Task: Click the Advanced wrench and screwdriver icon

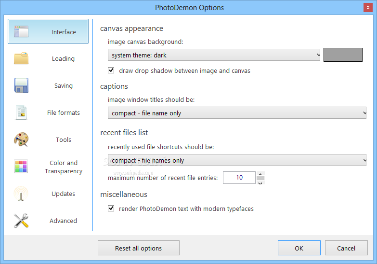Action: click(21, 221)
